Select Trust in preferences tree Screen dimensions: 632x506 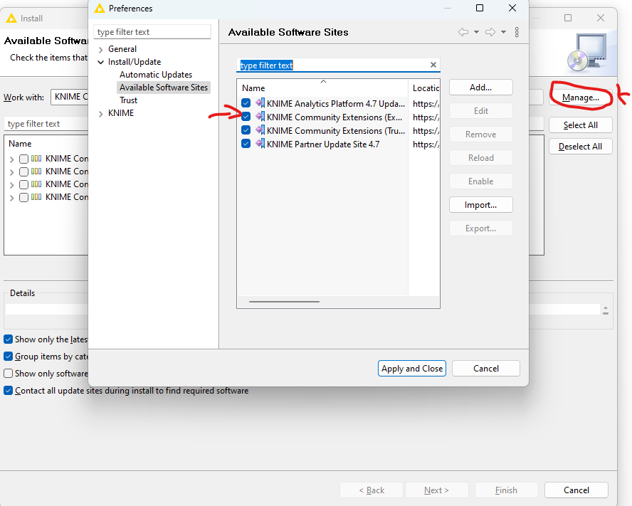click(128, 100)
